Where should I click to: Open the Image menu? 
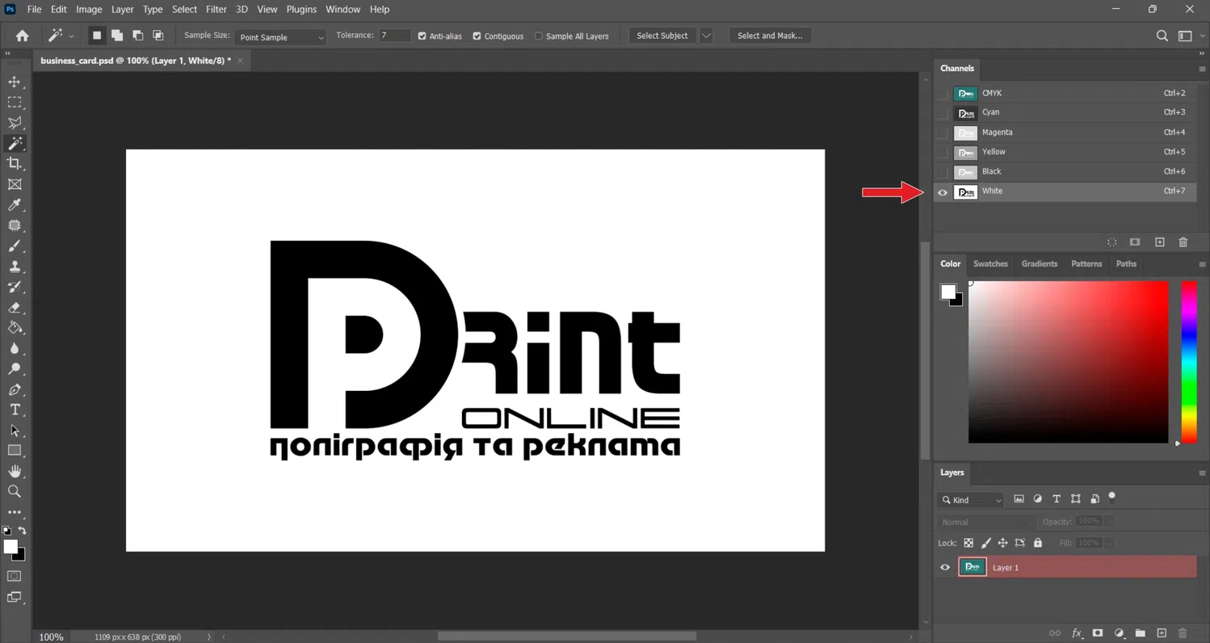pyautogui.click(x=89, y=9)
